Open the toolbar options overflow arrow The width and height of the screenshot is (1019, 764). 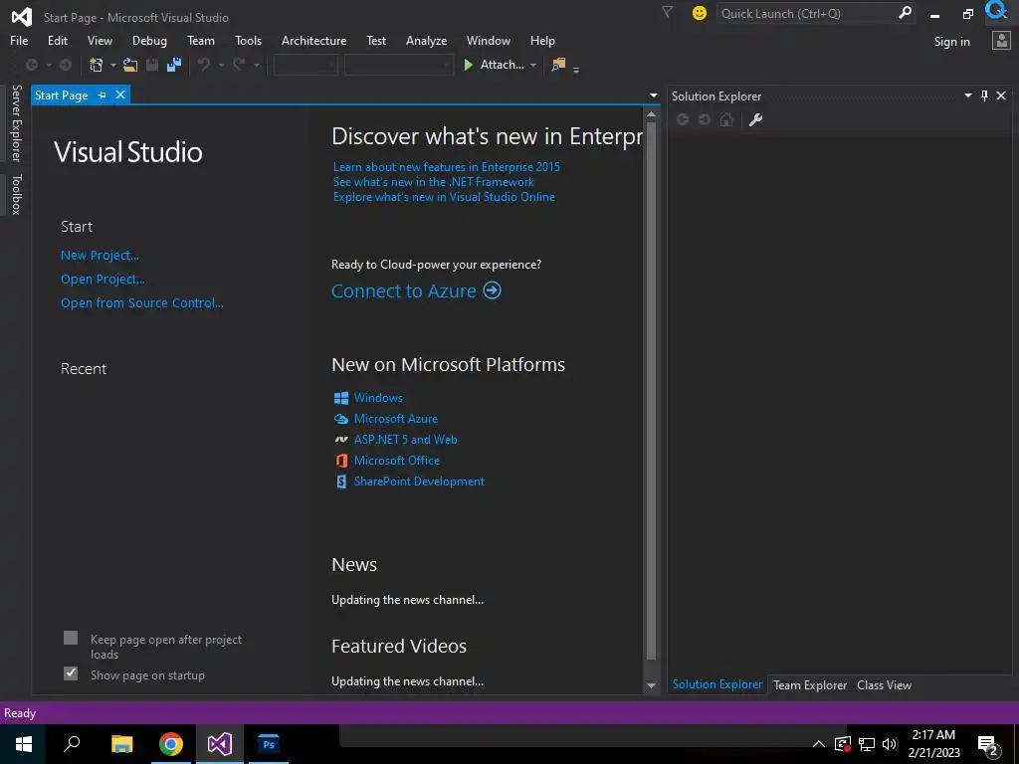(x=576, y=70)
